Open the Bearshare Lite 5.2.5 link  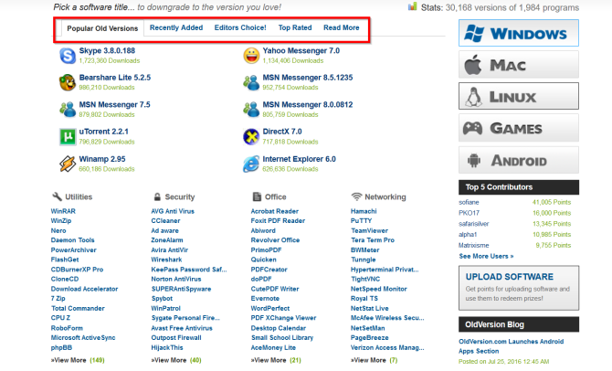[115, 78]
